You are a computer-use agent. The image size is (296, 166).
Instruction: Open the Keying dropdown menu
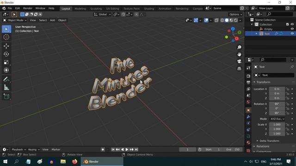point(34,149)
